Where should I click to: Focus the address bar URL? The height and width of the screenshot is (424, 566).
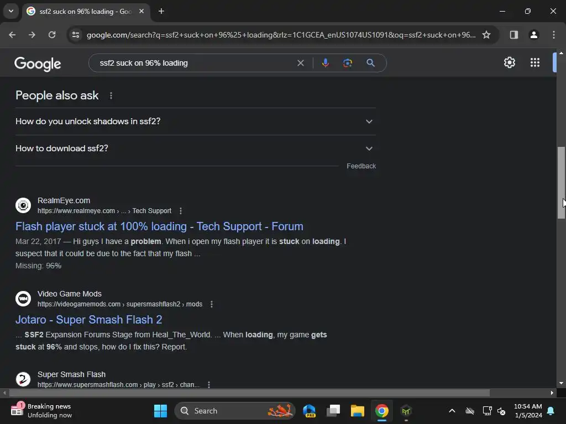[x=281, y=35]
